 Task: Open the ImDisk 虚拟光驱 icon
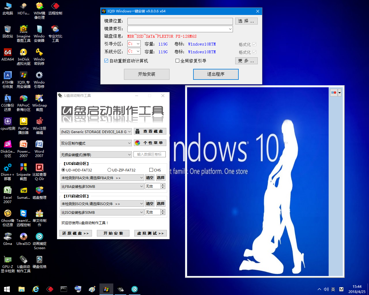23,57
